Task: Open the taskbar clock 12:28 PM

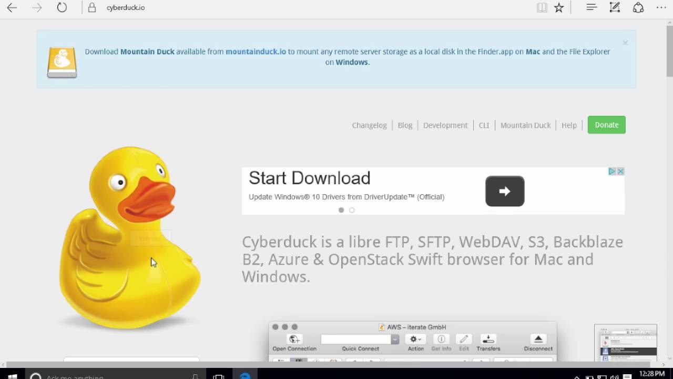Action: click(x=652, y=374)
